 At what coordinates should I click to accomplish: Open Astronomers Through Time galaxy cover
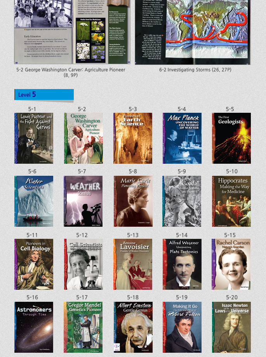[x=34, y=327]
